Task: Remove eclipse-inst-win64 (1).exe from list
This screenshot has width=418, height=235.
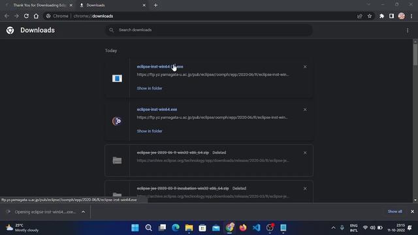Action: [305, 67]
